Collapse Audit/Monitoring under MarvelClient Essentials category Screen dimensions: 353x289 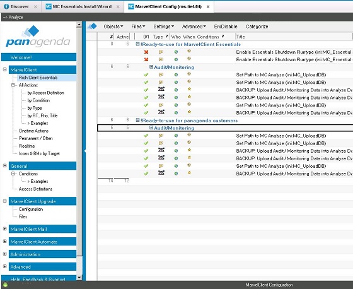pos(151,67)
